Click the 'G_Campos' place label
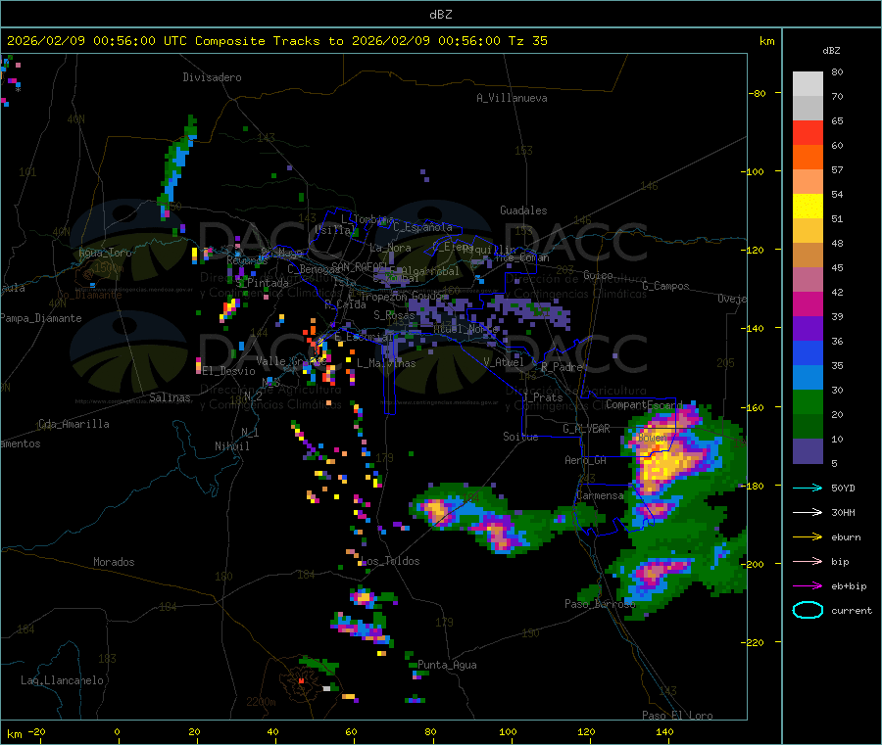 (x=665, y=286)
